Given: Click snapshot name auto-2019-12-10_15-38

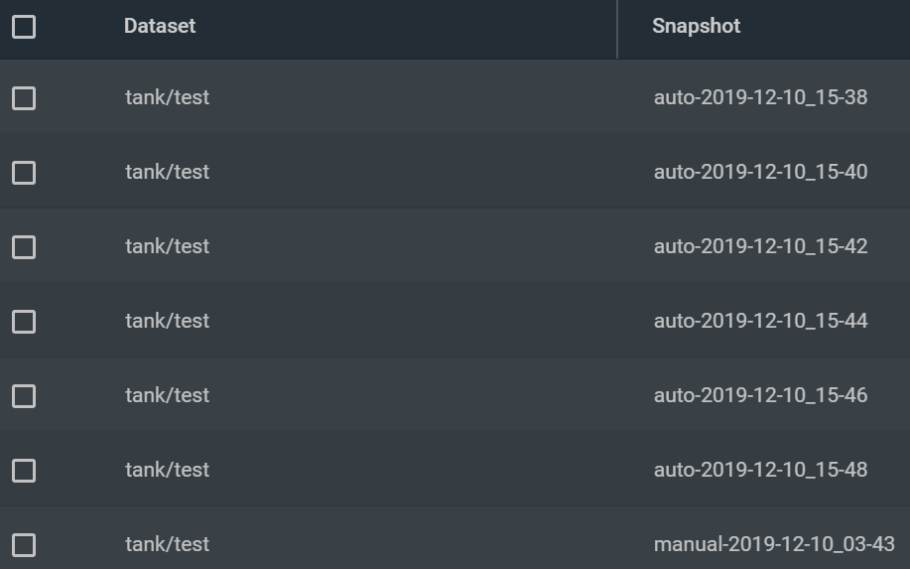Looking at the screenshot, I should coord(760,97).
